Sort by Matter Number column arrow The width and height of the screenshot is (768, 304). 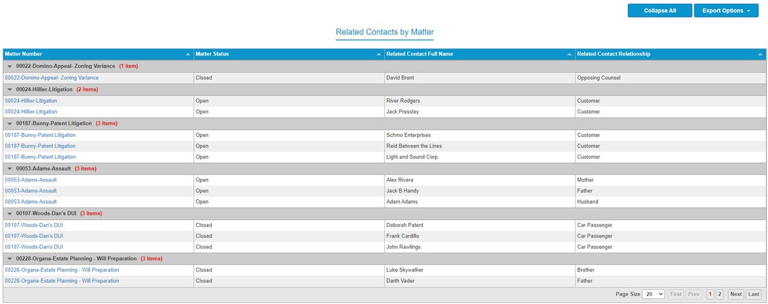[x=188, y=54]
